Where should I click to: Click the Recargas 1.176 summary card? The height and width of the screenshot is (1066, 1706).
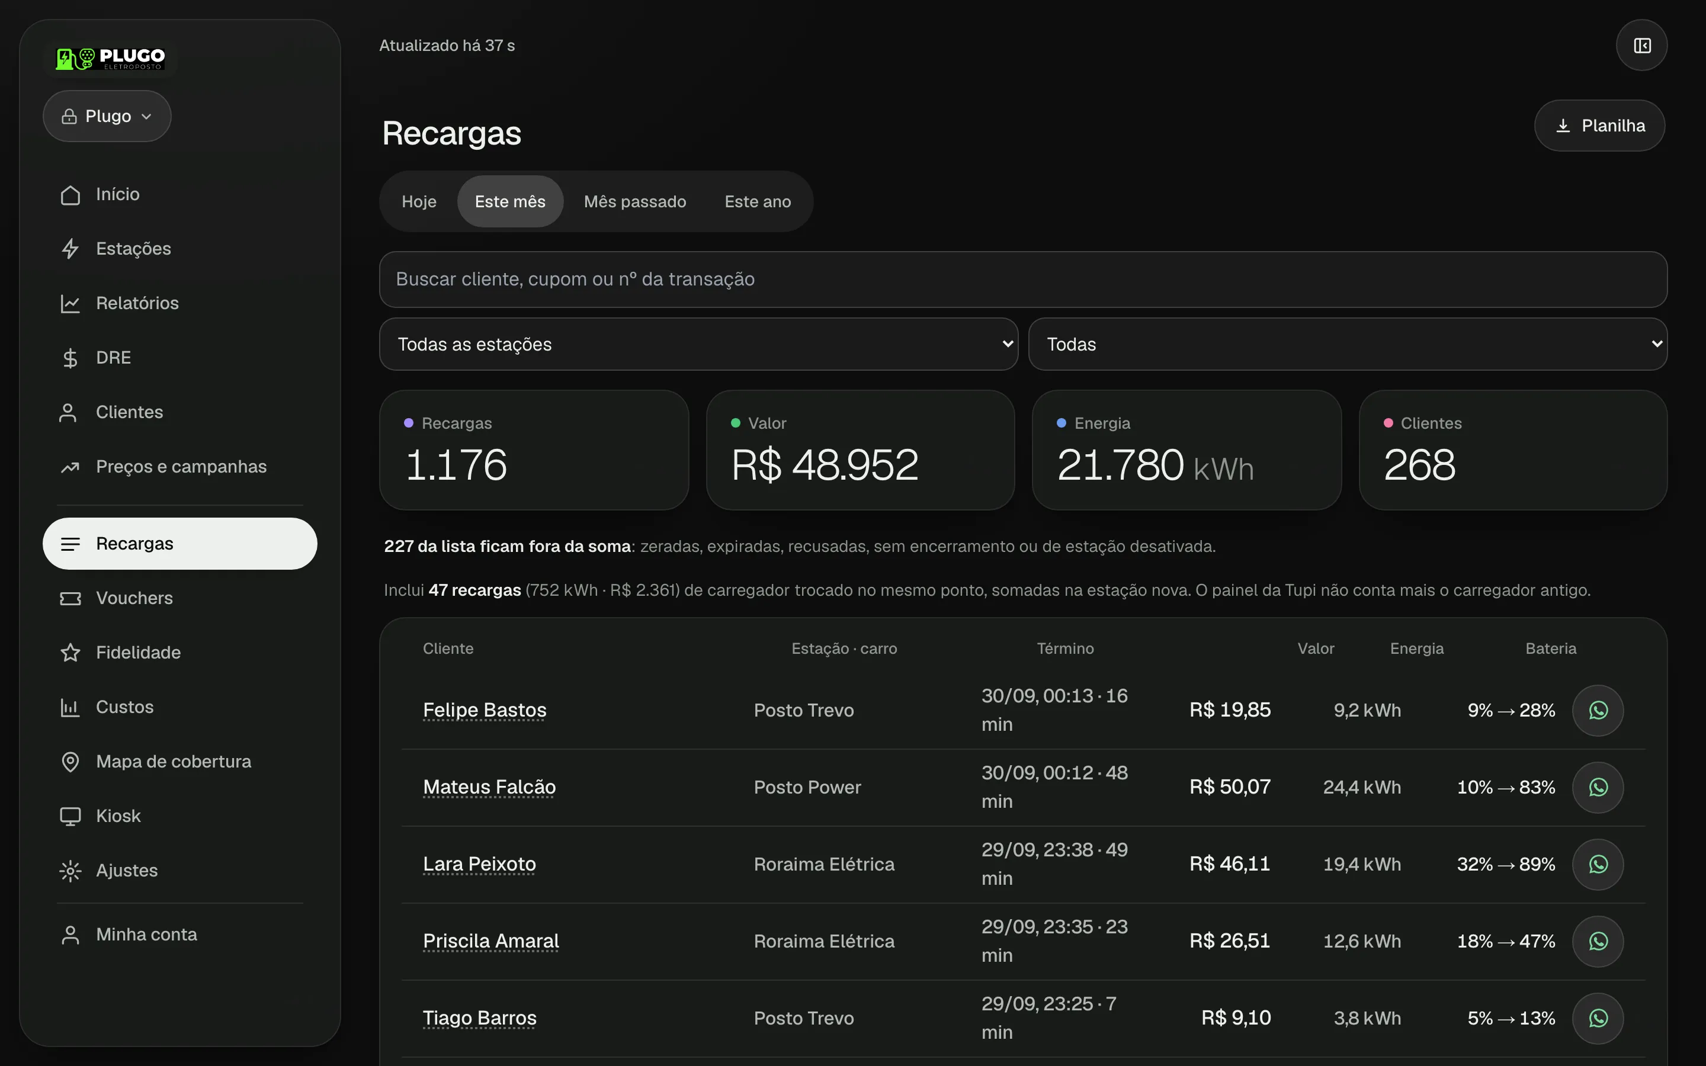[x=534, y=450]
